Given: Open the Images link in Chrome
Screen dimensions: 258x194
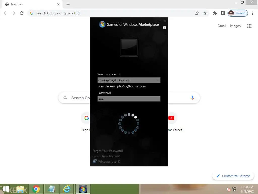Looking at the screenshot, I should pos(235,26).
